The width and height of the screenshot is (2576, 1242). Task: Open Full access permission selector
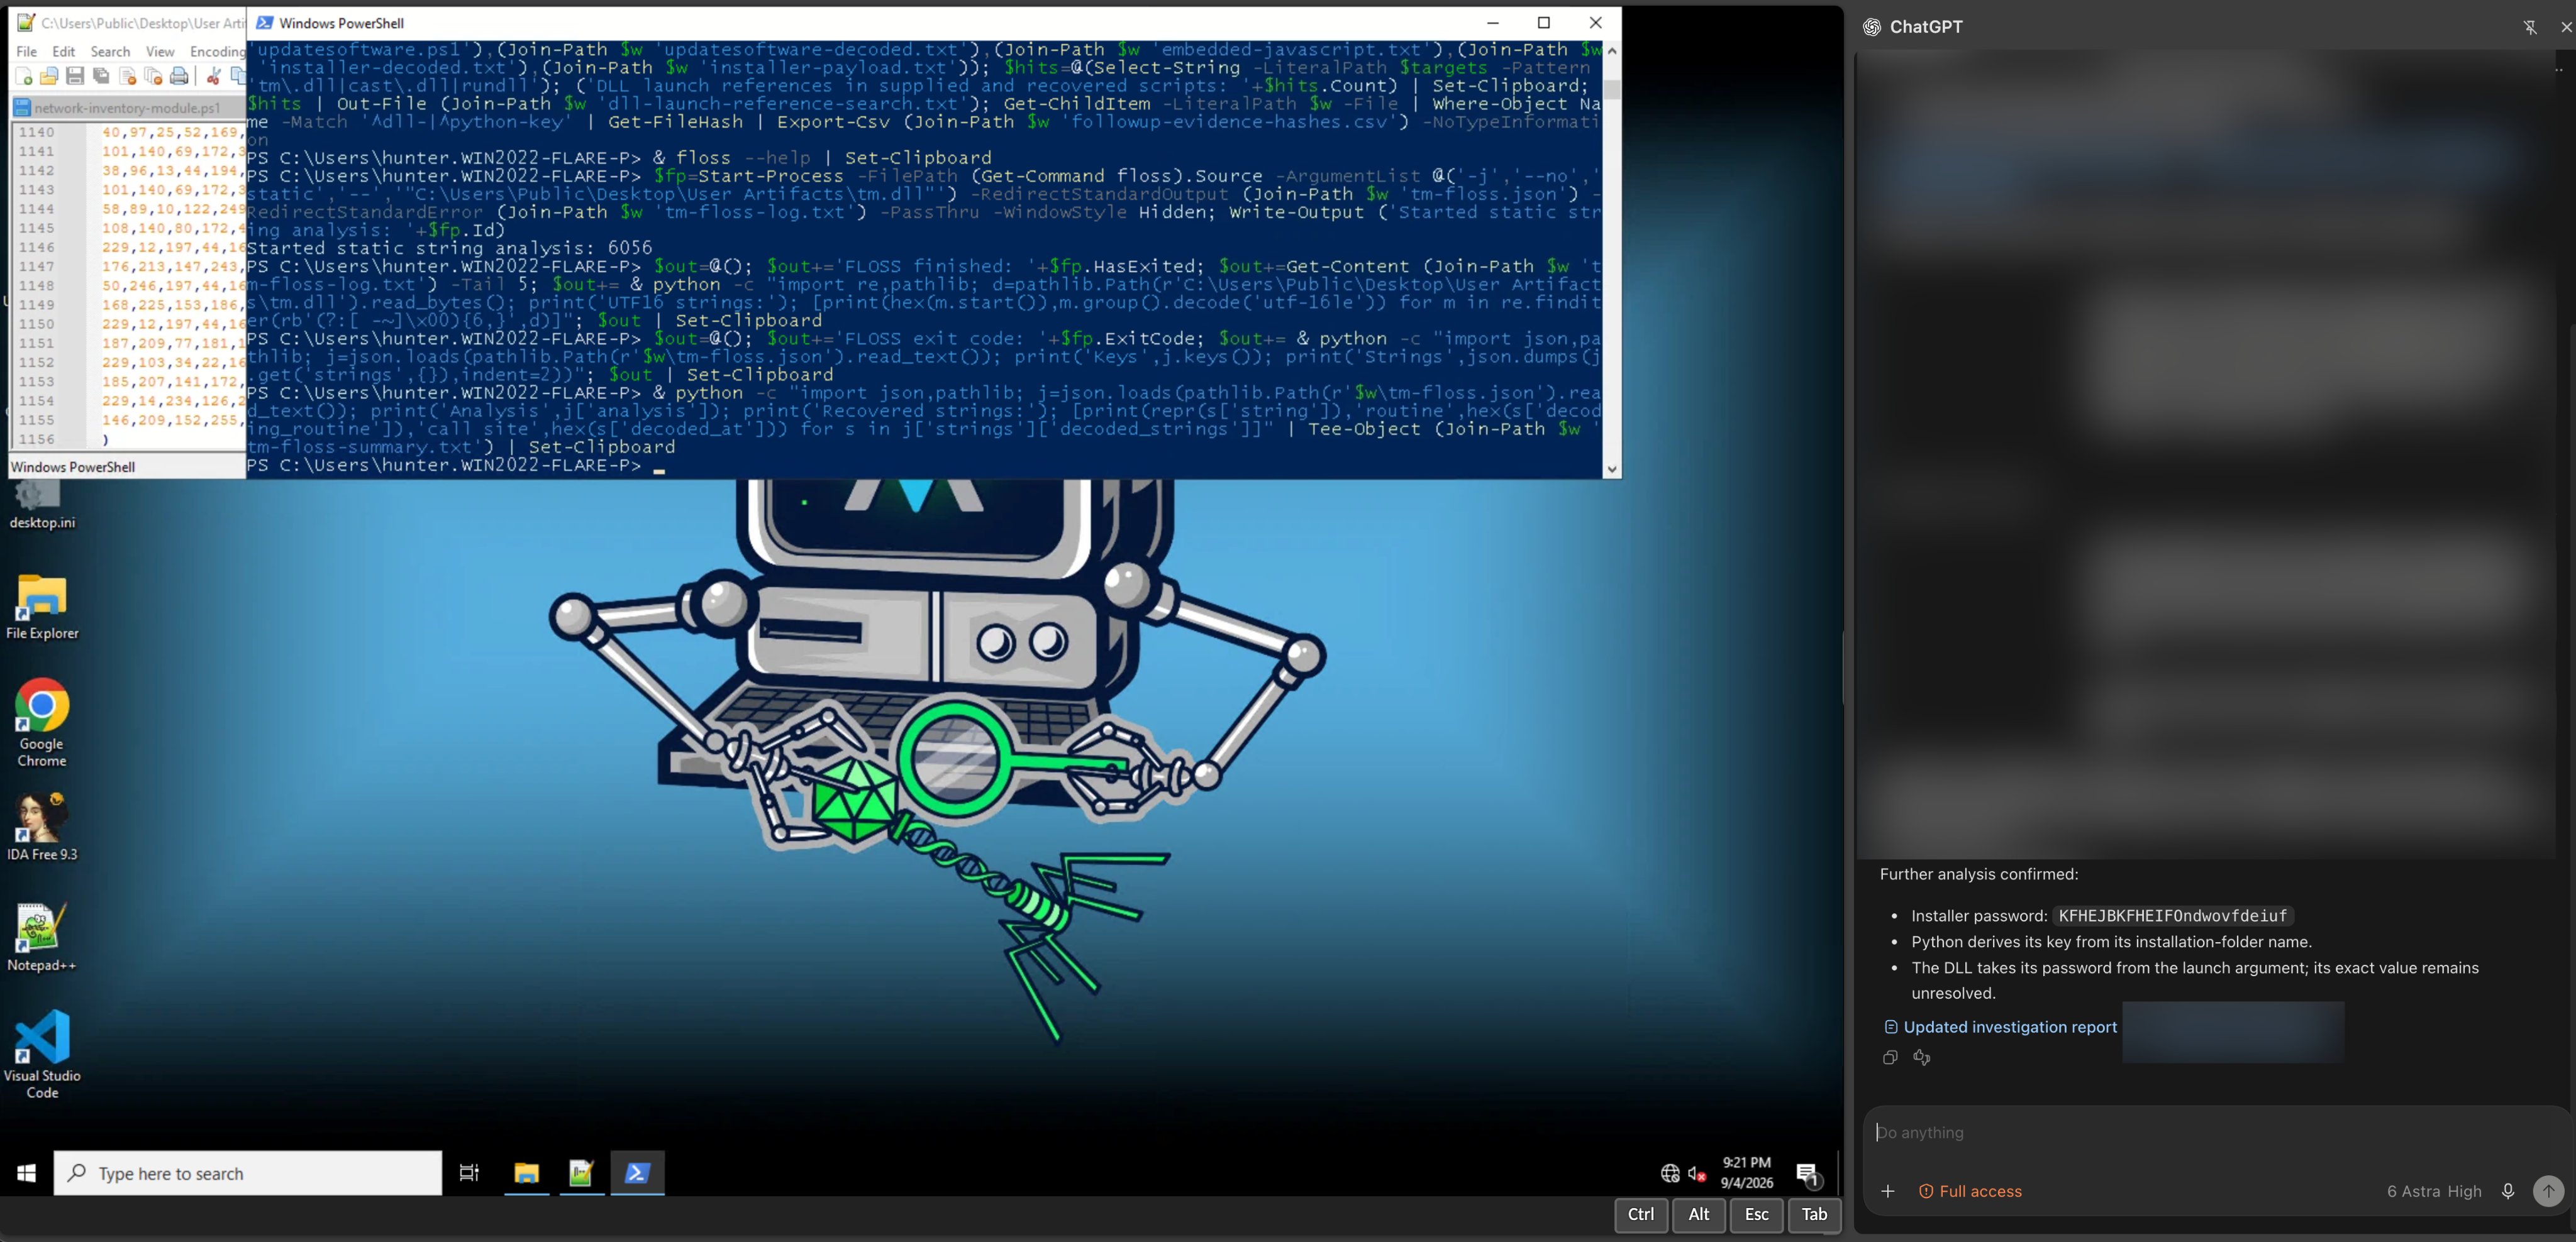[x=1970, y=1191]
